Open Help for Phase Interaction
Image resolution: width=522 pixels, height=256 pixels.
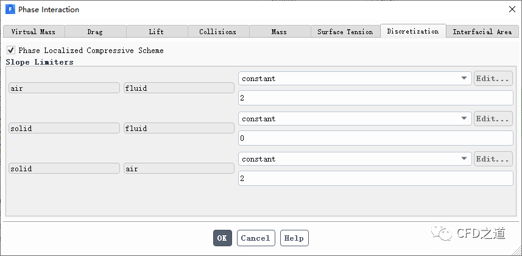pos(294,238)
